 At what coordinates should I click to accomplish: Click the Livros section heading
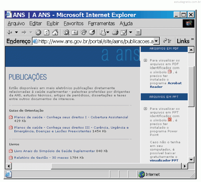click(x=14, y=144)
